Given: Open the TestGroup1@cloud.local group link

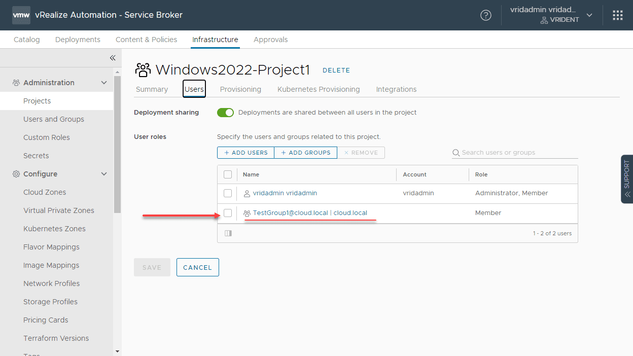Looking at the screenshot, I should point(310,213).
